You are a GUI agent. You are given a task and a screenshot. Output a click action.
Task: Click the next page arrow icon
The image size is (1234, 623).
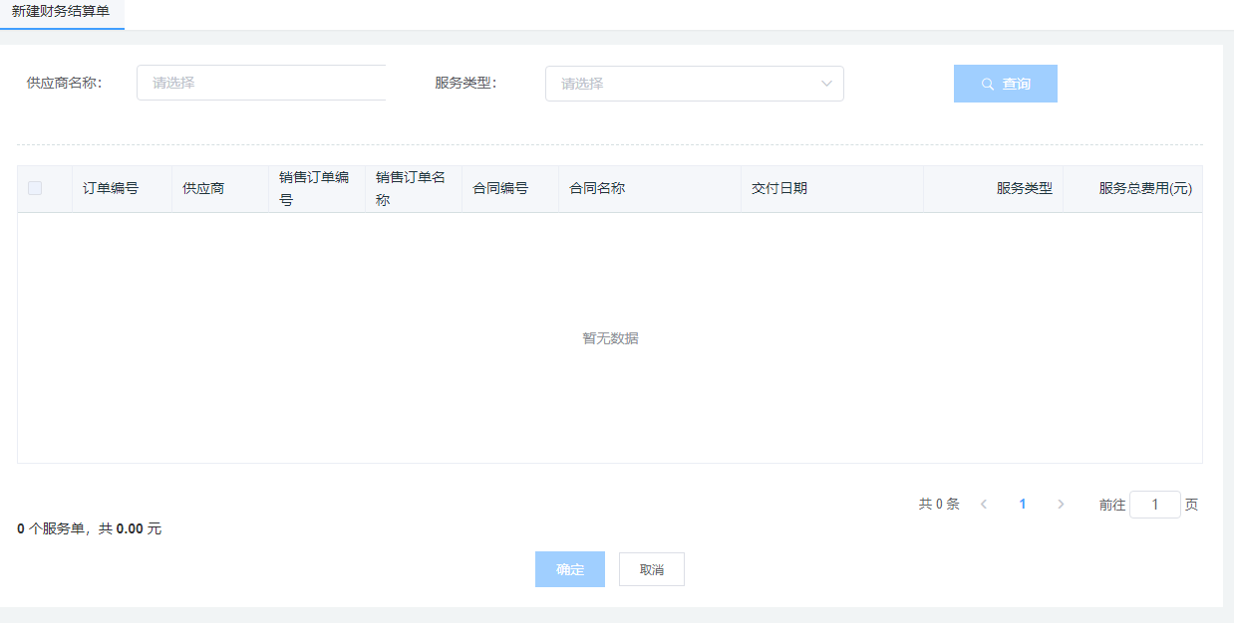tap(1061, 505)
